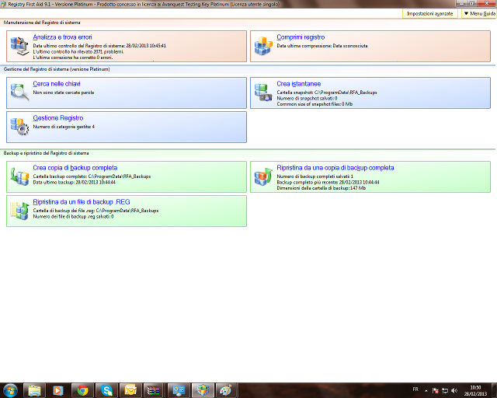This screenshot has height=398, width=497.
Task: Open Windows Explorer from the taskbar
Action: pyautogui.click(x=34, y=390)
